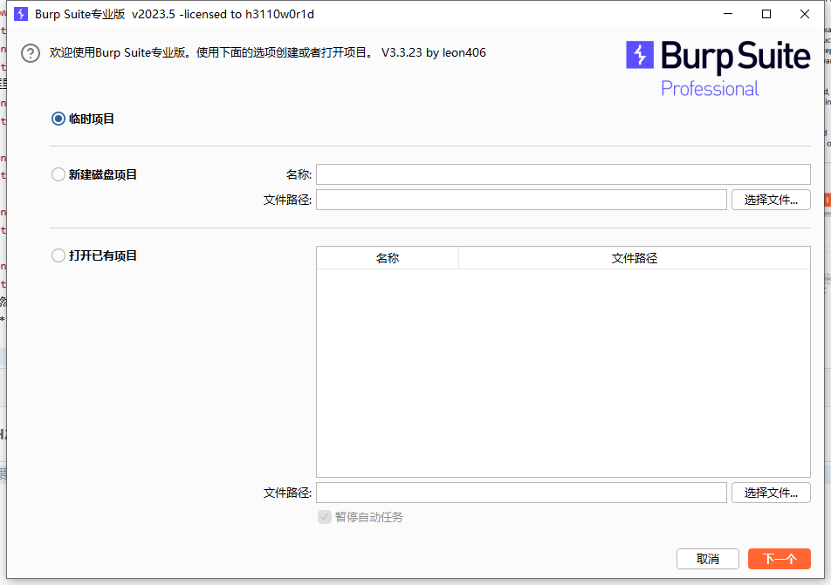The width and height of the screenshot is (831, 585).
Task: Select the 临时项目 radio button
Action: (x=58, y=119)
